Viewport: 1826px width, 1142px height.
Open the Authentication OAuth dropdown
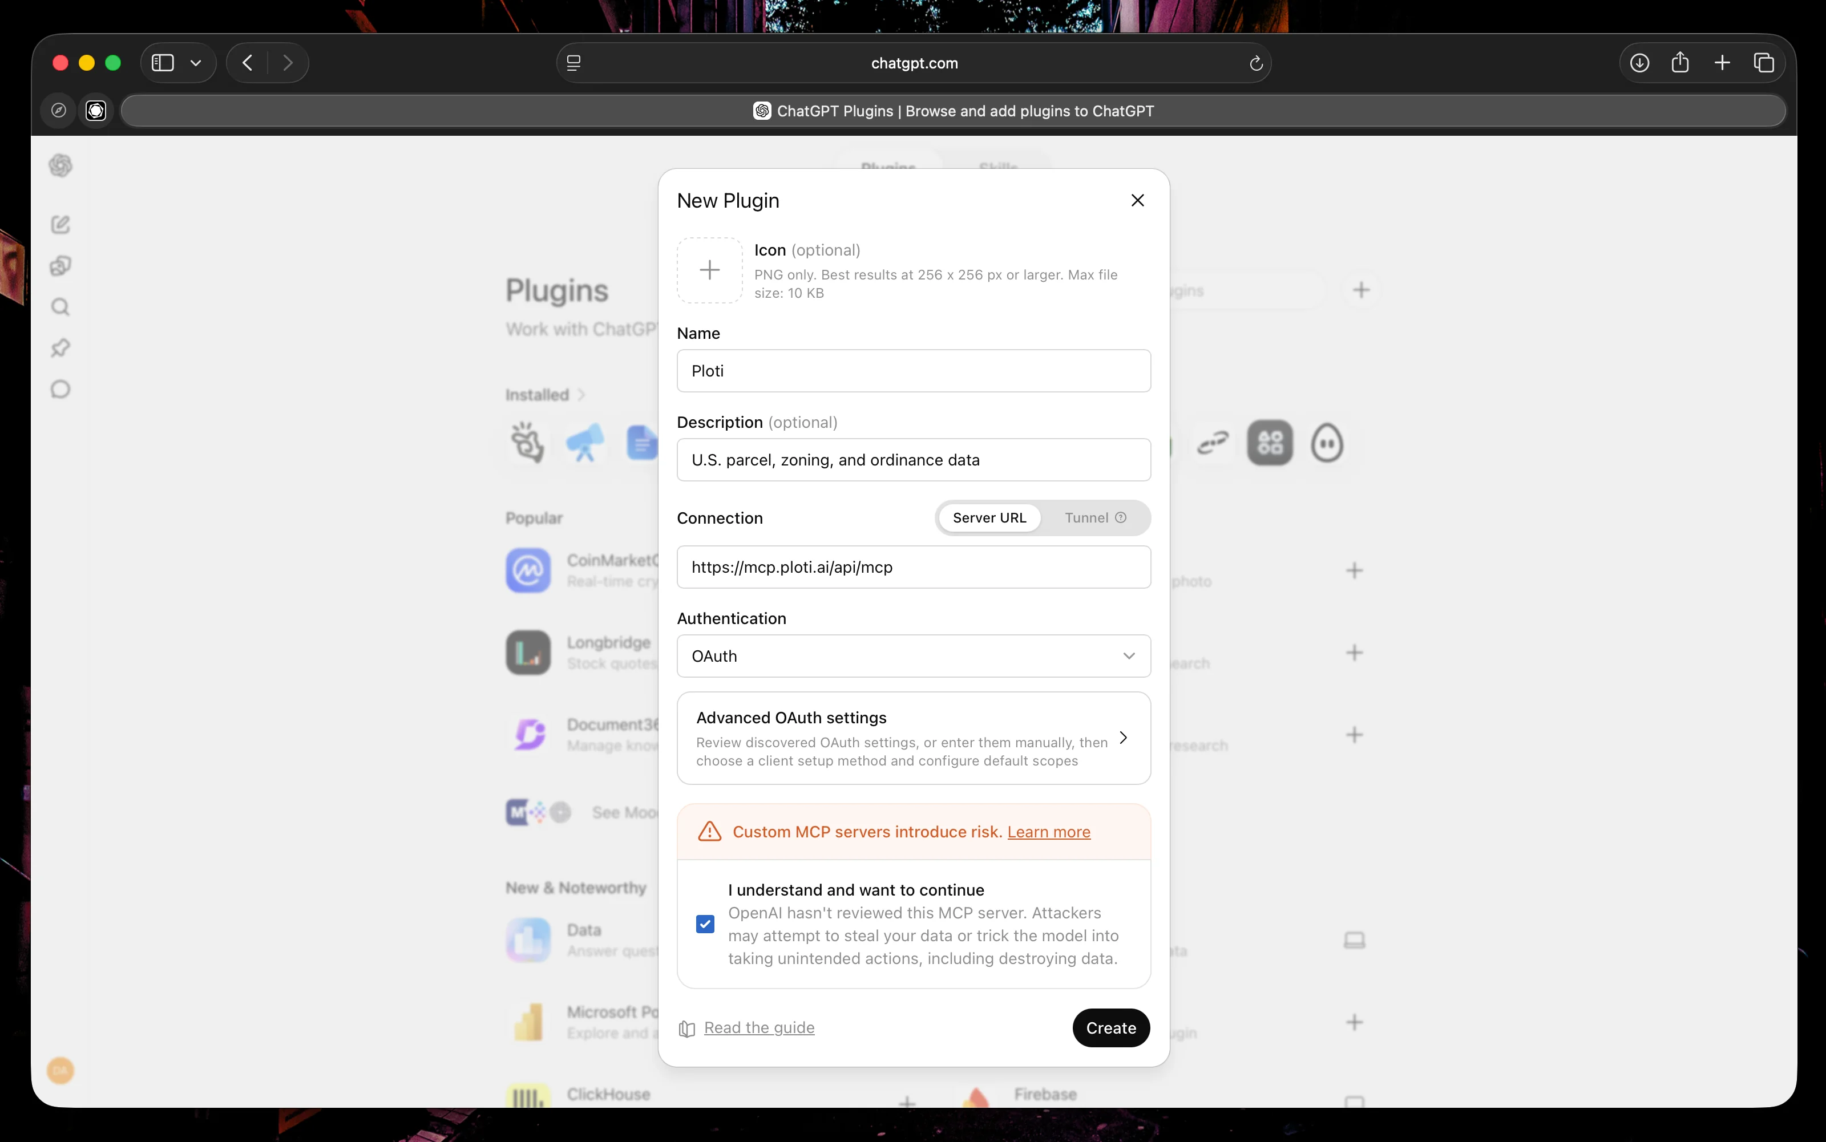pos(914,655)
